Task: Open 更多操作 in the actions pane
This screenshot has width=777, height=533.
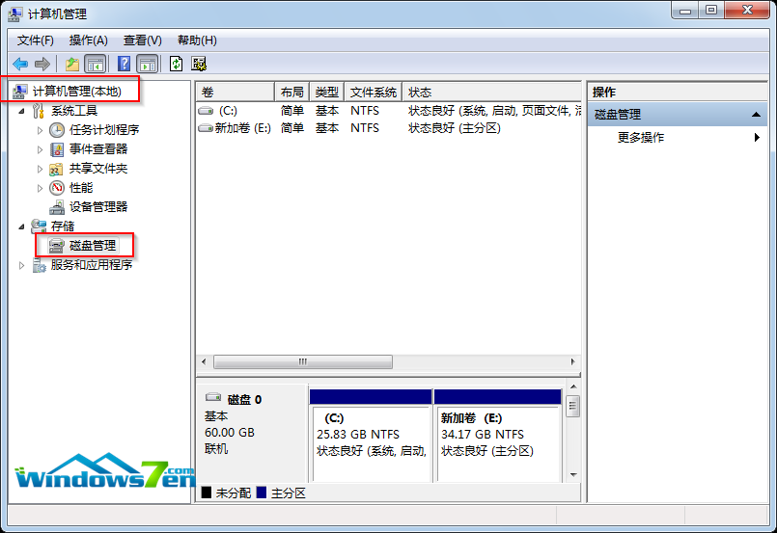Action: pyautogui.click(x=641, y=138)
